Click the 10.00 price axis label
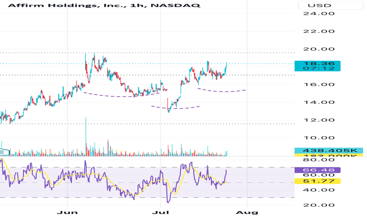 [x=319, y=138]
